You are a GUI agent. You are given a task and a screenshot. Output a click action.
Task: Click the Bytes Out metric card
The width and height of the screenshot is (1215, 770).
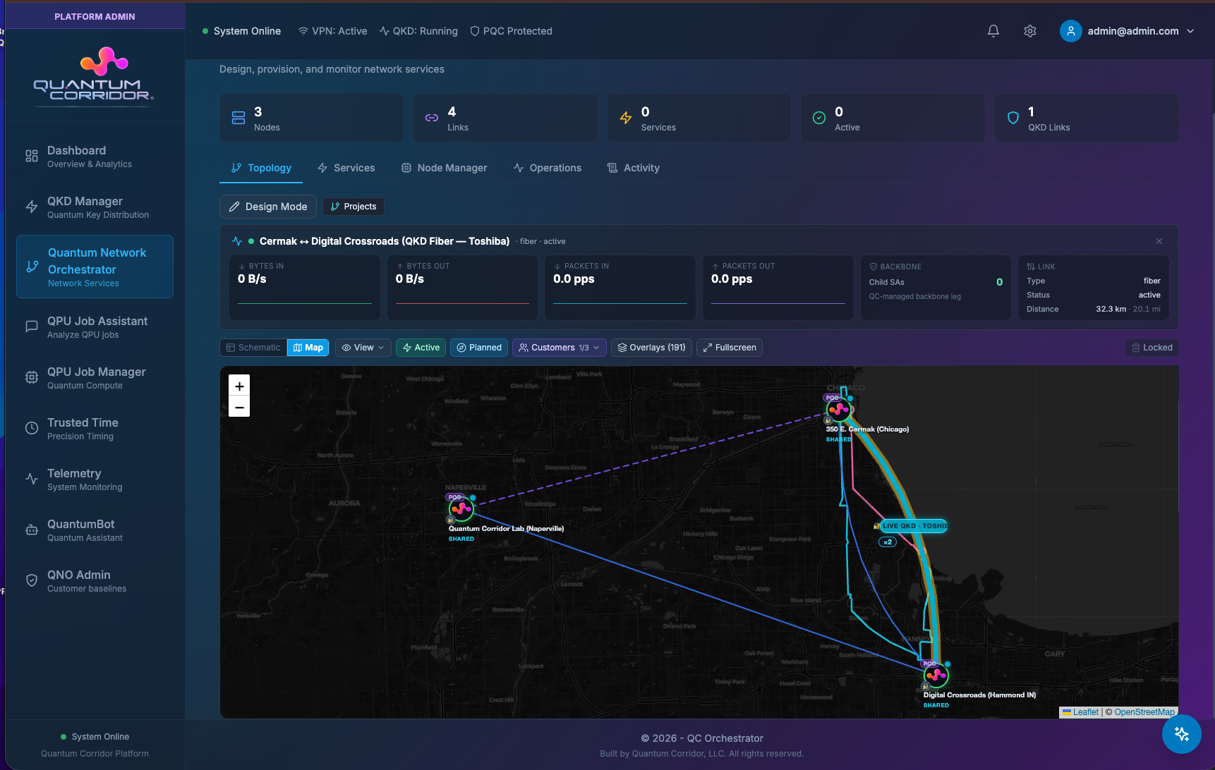[462, 288]
